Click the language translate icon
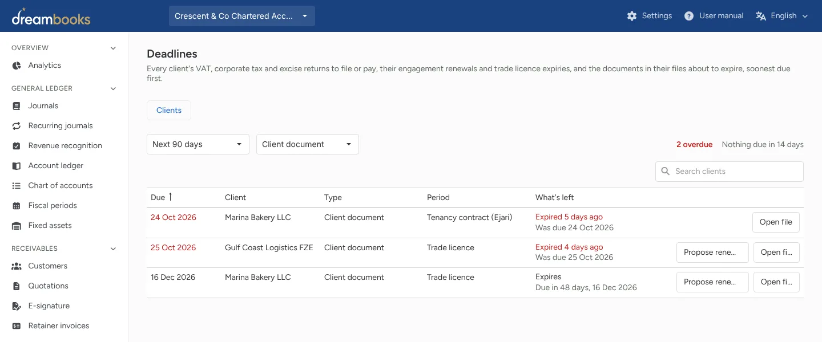Image resolution: width=822 pixels, height=342 pixels. pyautogui.click(x=761, y=16)
